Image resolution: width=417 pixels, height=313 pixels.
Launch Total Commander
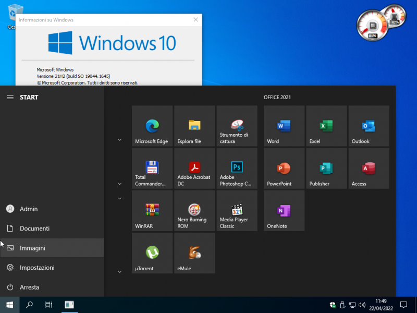click(x=152, y=168)
